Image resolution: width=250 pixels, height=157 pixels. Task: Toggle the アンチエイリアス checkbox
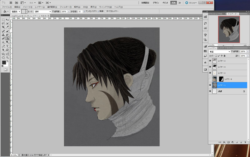pos(84,12)
